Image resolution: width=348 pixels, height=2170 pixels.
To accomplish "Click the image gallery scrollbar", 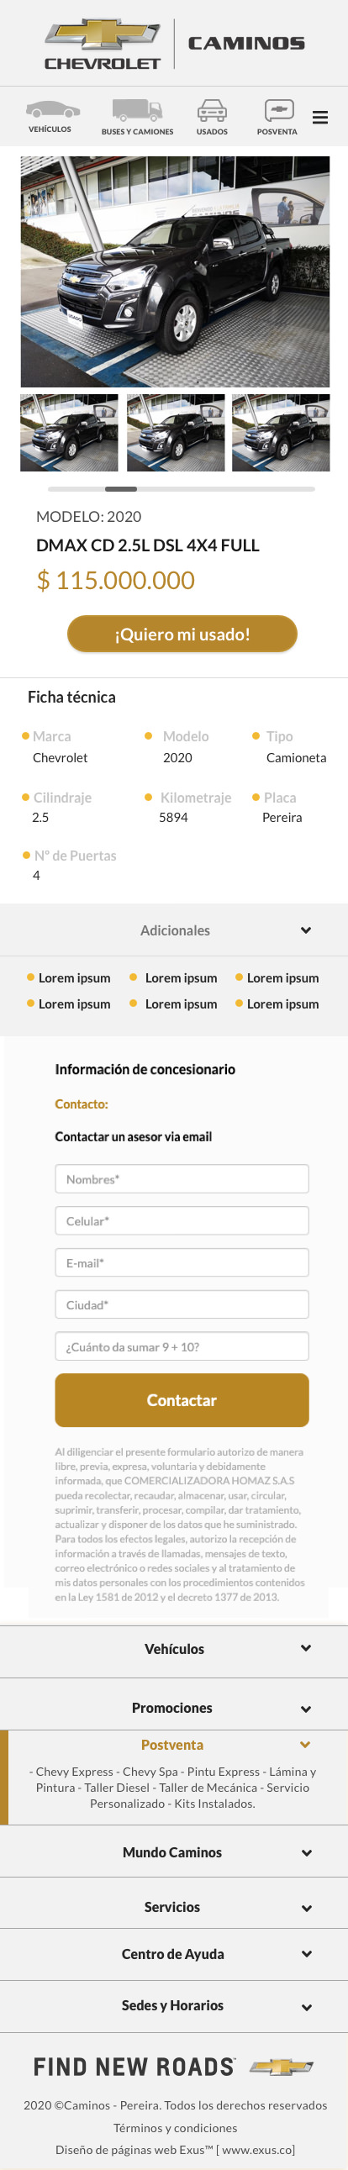I will tap(182, 488).
